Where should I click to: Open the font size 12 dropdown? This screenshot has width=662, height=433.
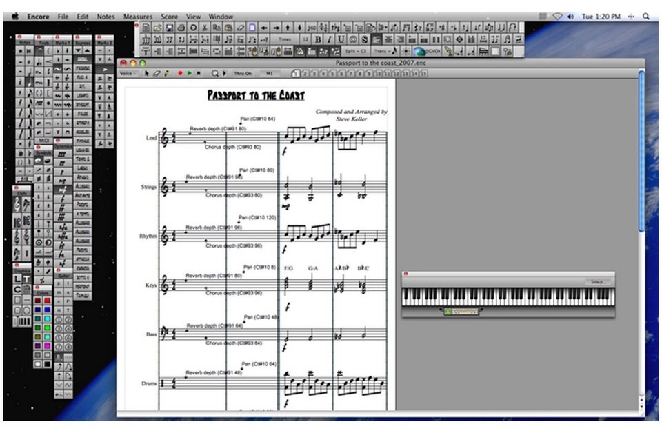[x=305, y=39]
